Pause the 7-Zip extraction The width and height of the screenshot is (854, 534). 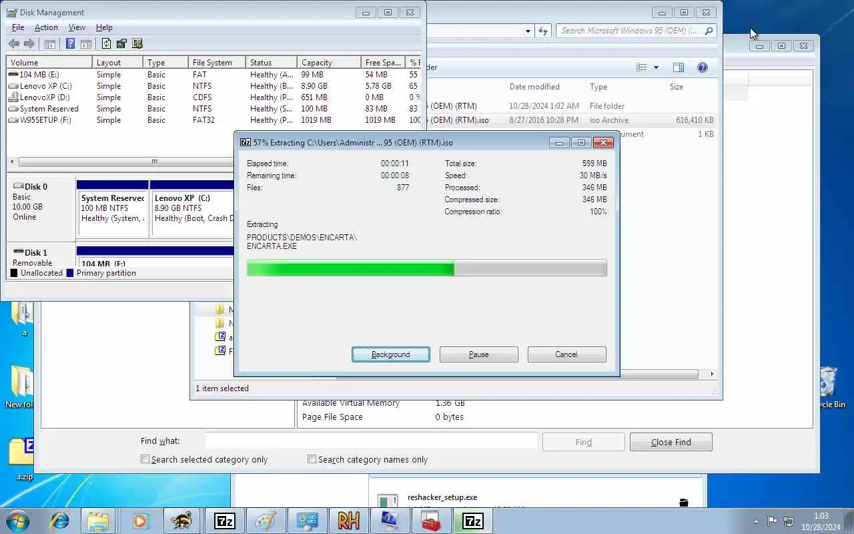click(x=479, y=354)
